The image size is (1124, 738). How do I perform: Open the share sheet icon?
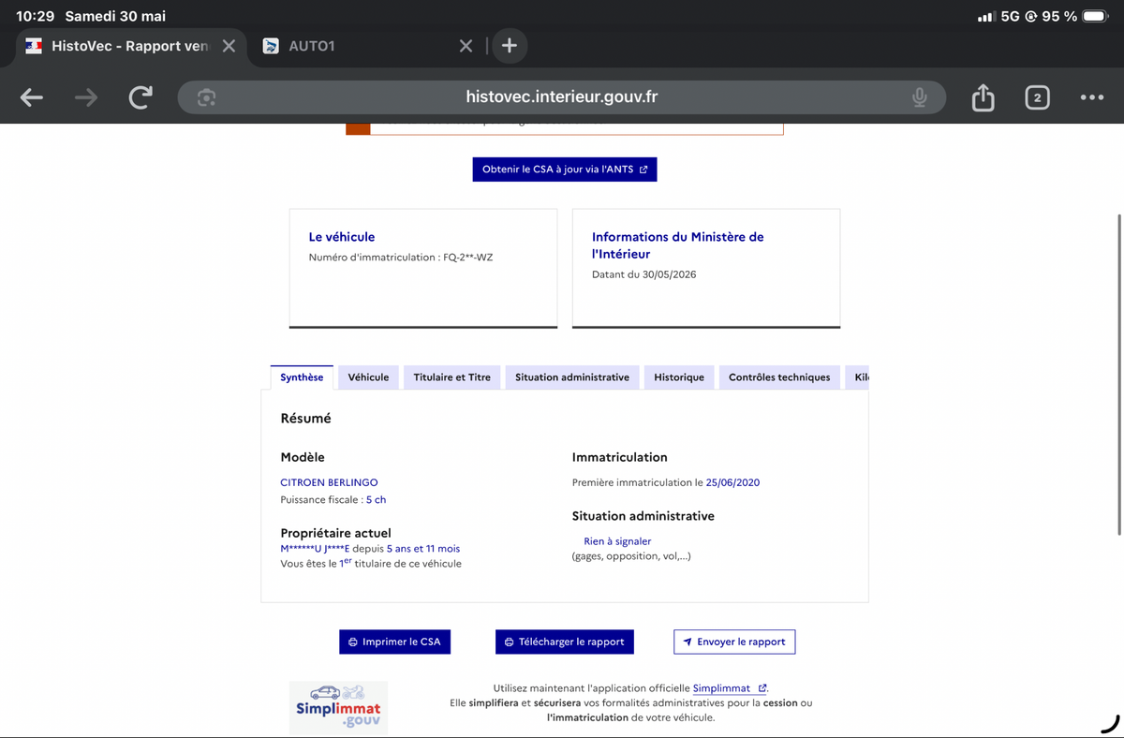(x=983, y=96)
